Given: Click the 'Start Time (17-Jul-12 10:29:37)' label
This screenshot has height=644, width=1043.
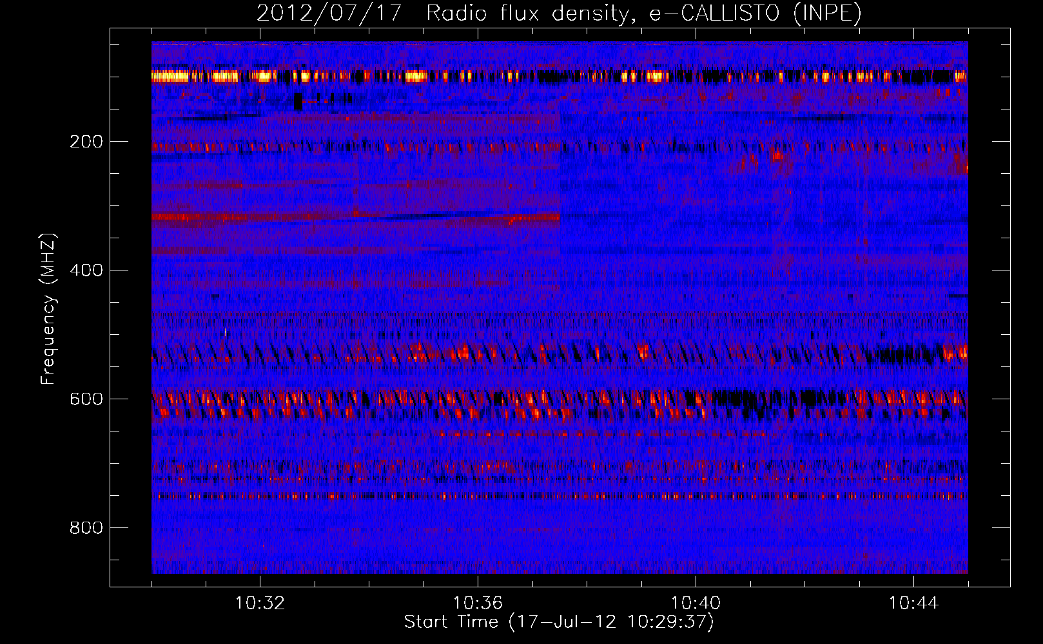Looking at the screenshot, I should click(x=559, y=622).
